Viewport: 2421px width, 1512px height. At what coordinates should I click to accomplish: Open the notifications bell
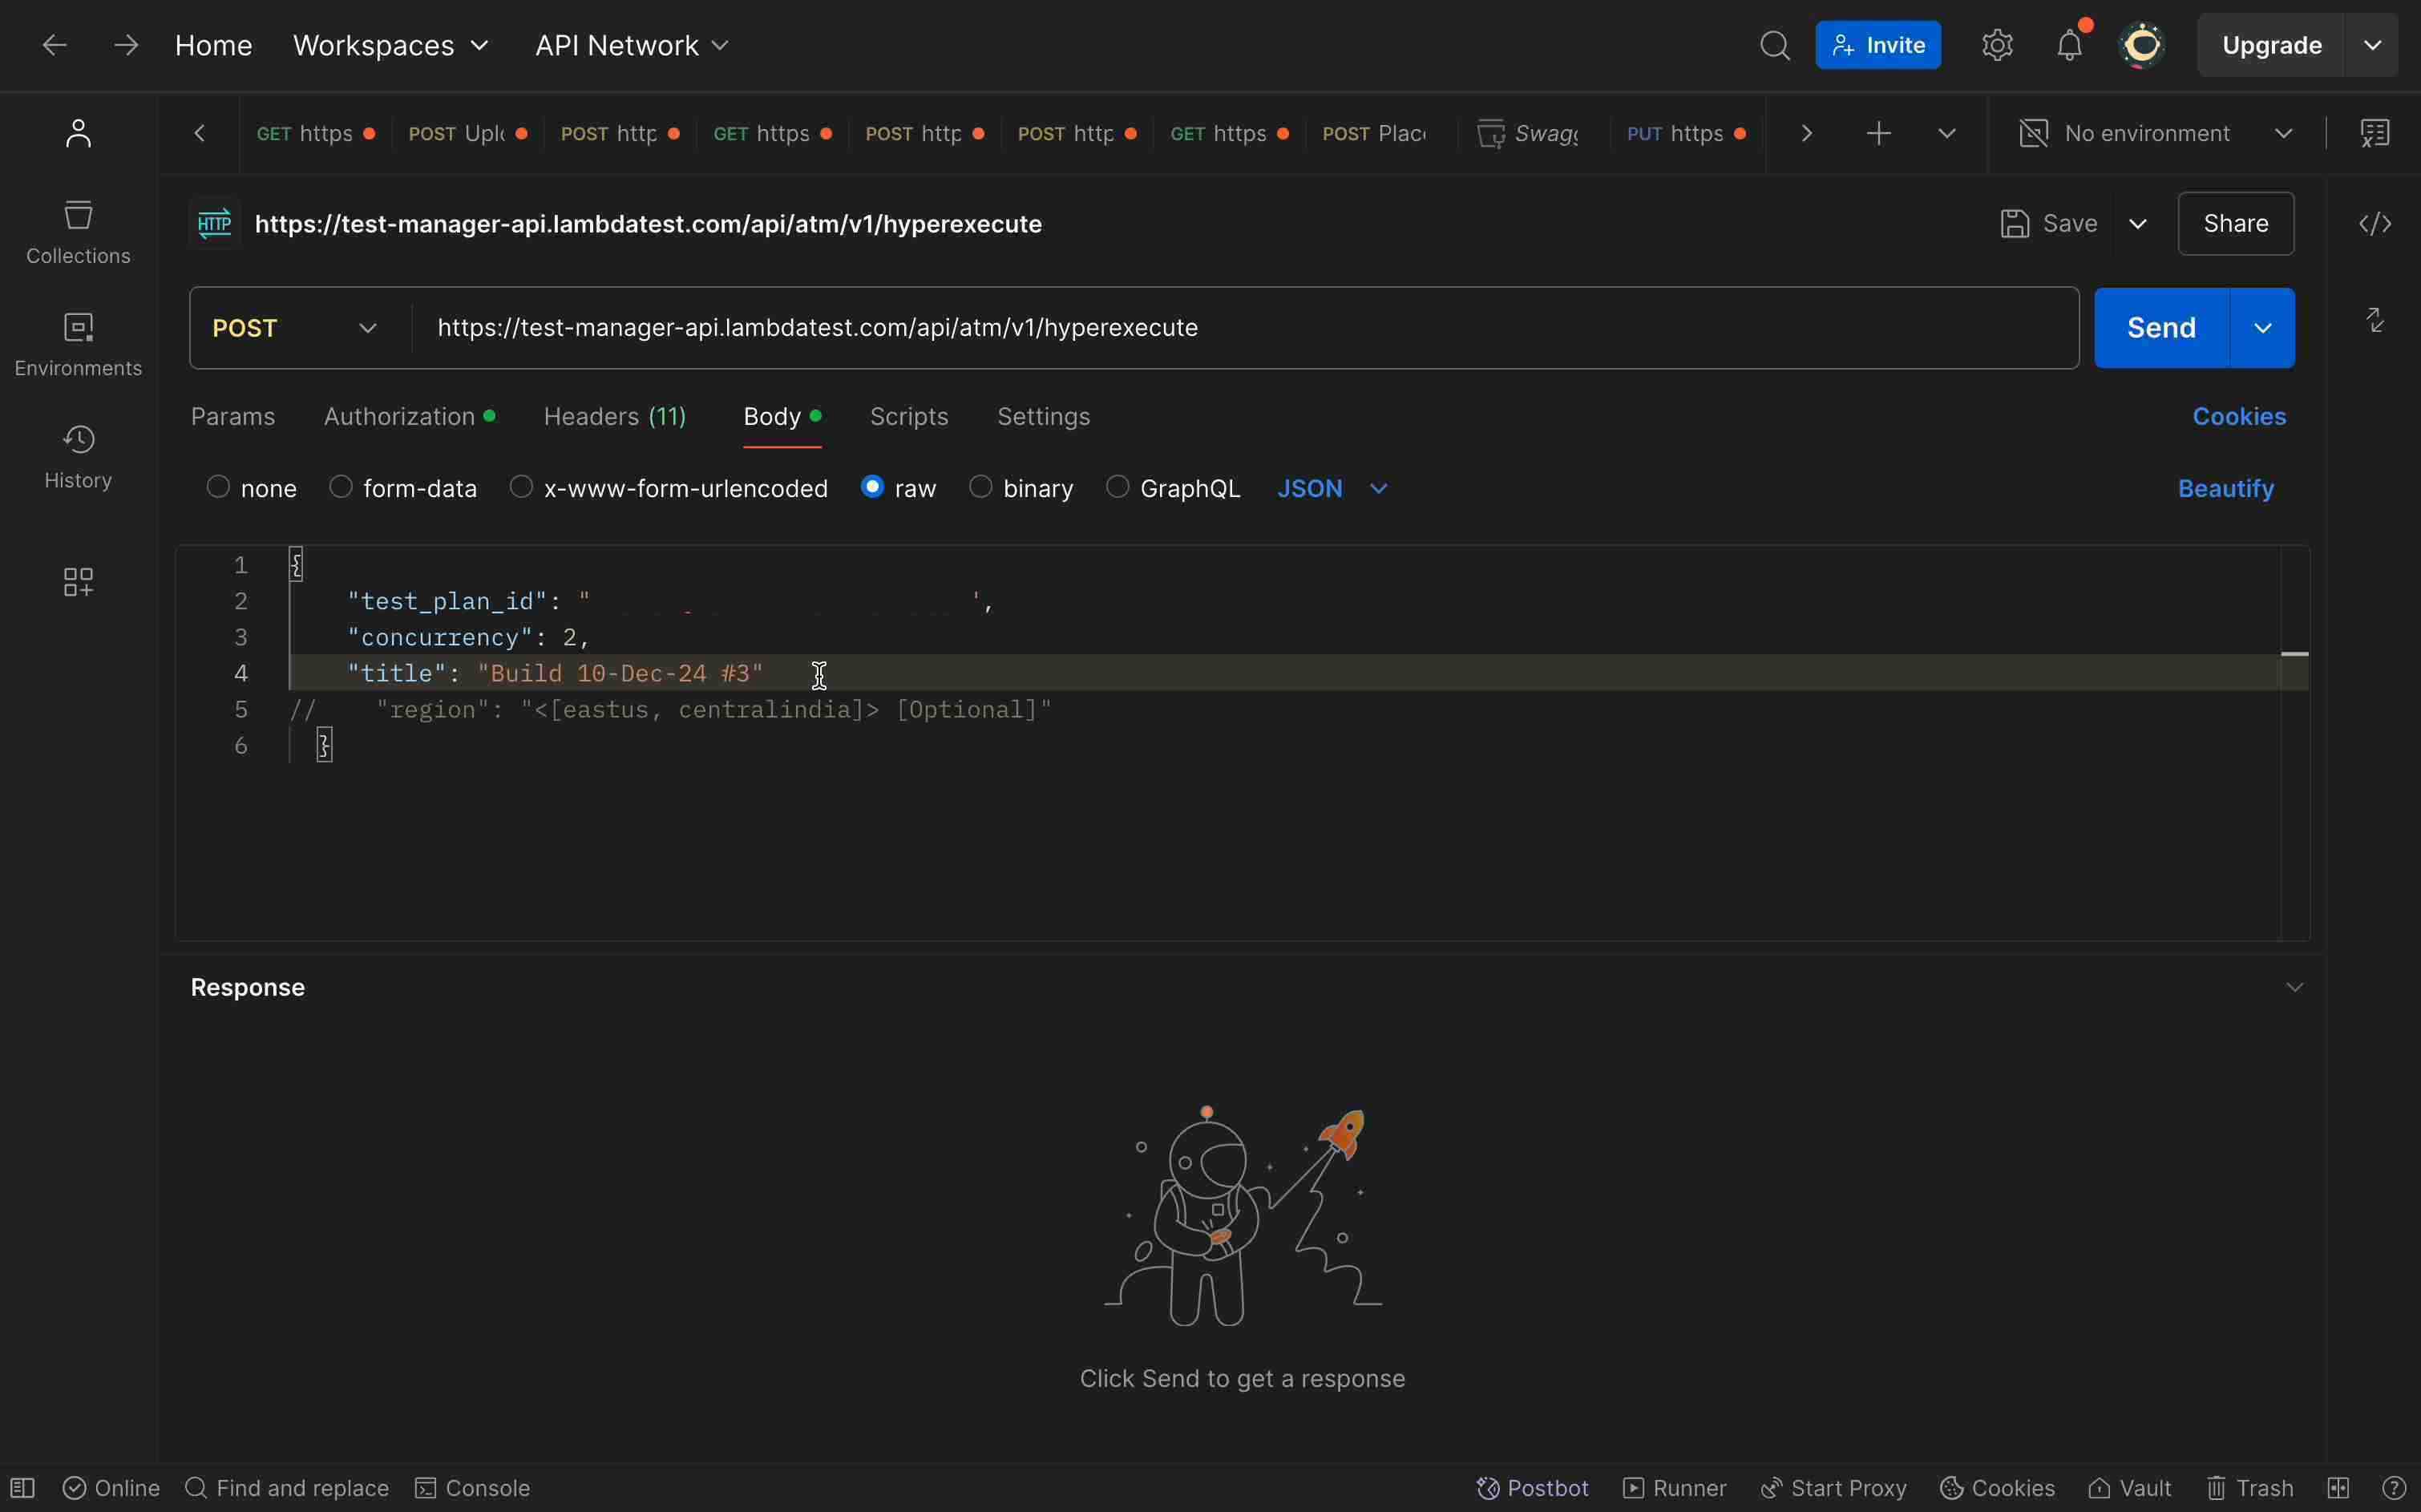(x=2069, y=46)
